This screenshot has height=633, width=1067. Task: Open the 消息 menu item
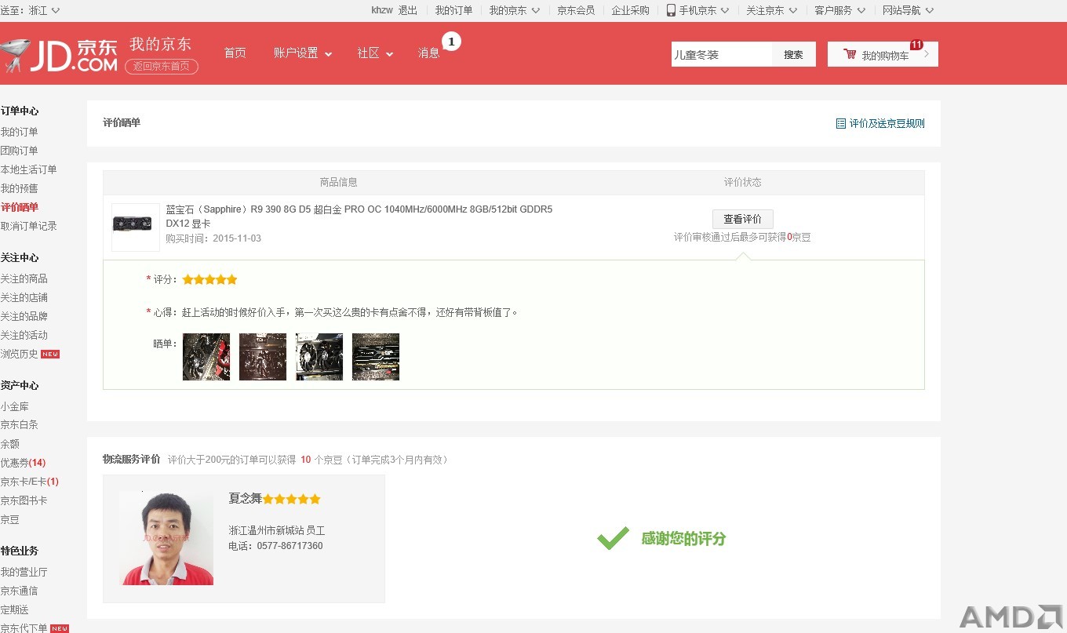pyautogui.click(x=429, y=53)
